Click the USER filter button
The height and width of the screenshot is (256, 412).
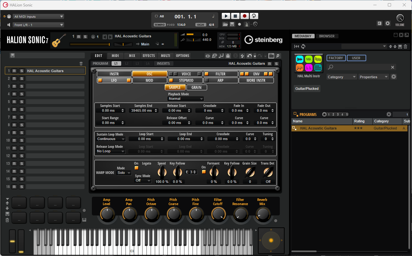356,58
